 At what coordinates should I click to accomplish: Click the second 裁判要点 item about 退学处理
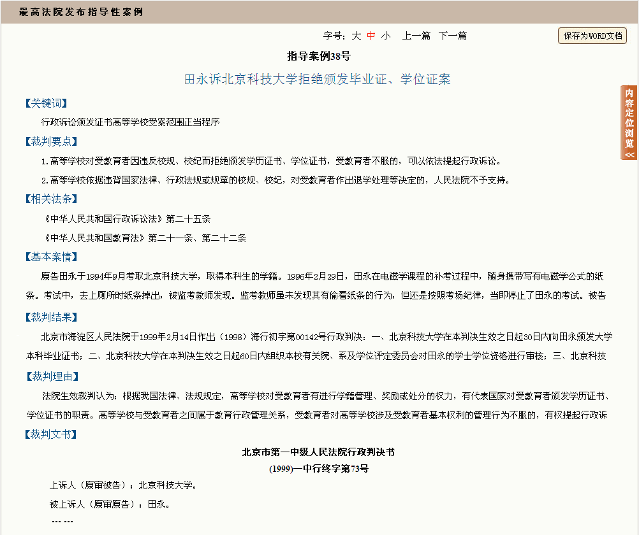[276, 180]
